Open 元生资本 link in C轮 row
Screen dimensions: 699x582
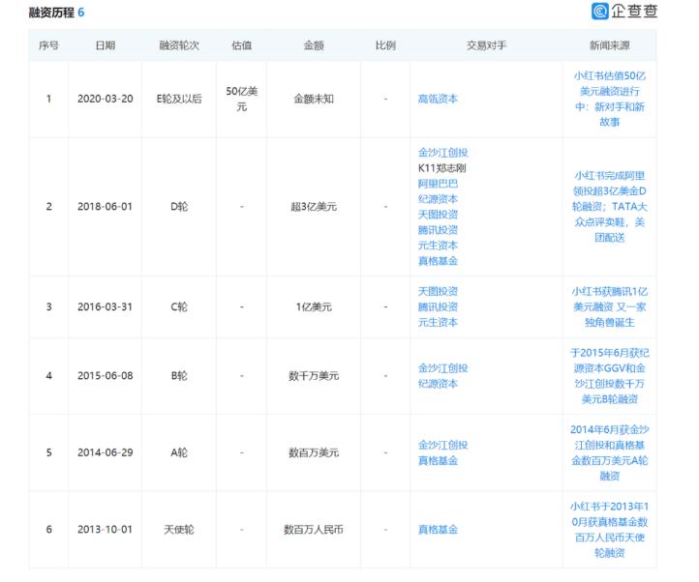click(x=438, y=322)
